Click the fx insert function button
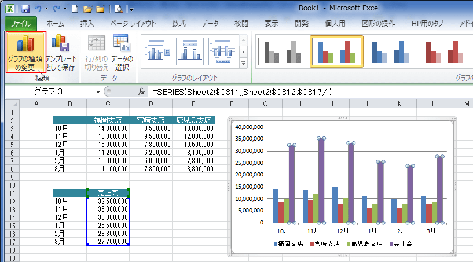This screenshot has width=473, height=262. click(x=141, y=91)
